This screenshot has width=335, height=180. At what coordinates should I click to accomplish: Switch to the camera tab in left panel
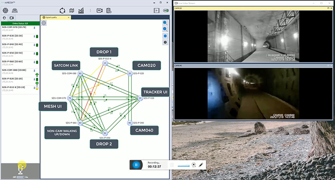(12, 18)
